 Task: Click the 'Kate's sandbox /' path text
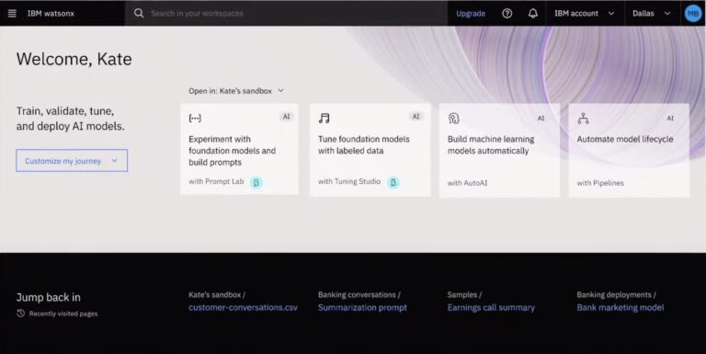click(217, 294)
